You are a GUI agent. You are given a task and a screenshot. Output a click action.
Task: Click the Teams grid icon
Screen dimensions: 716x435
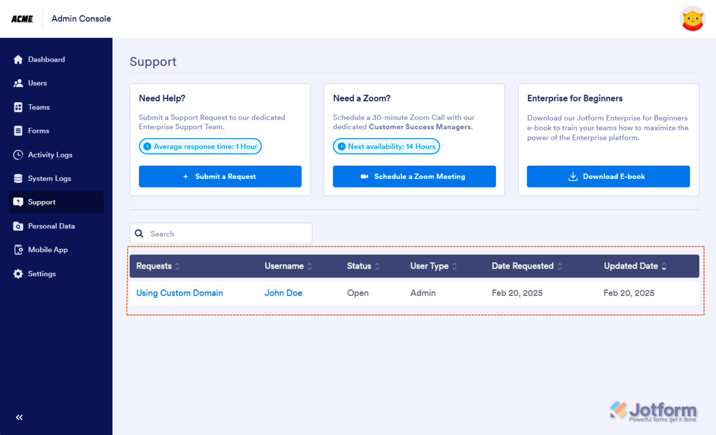coord(18,107)
